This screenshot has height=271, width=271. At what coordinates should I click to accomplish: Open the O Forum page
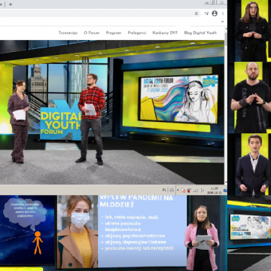coord(92,32)
